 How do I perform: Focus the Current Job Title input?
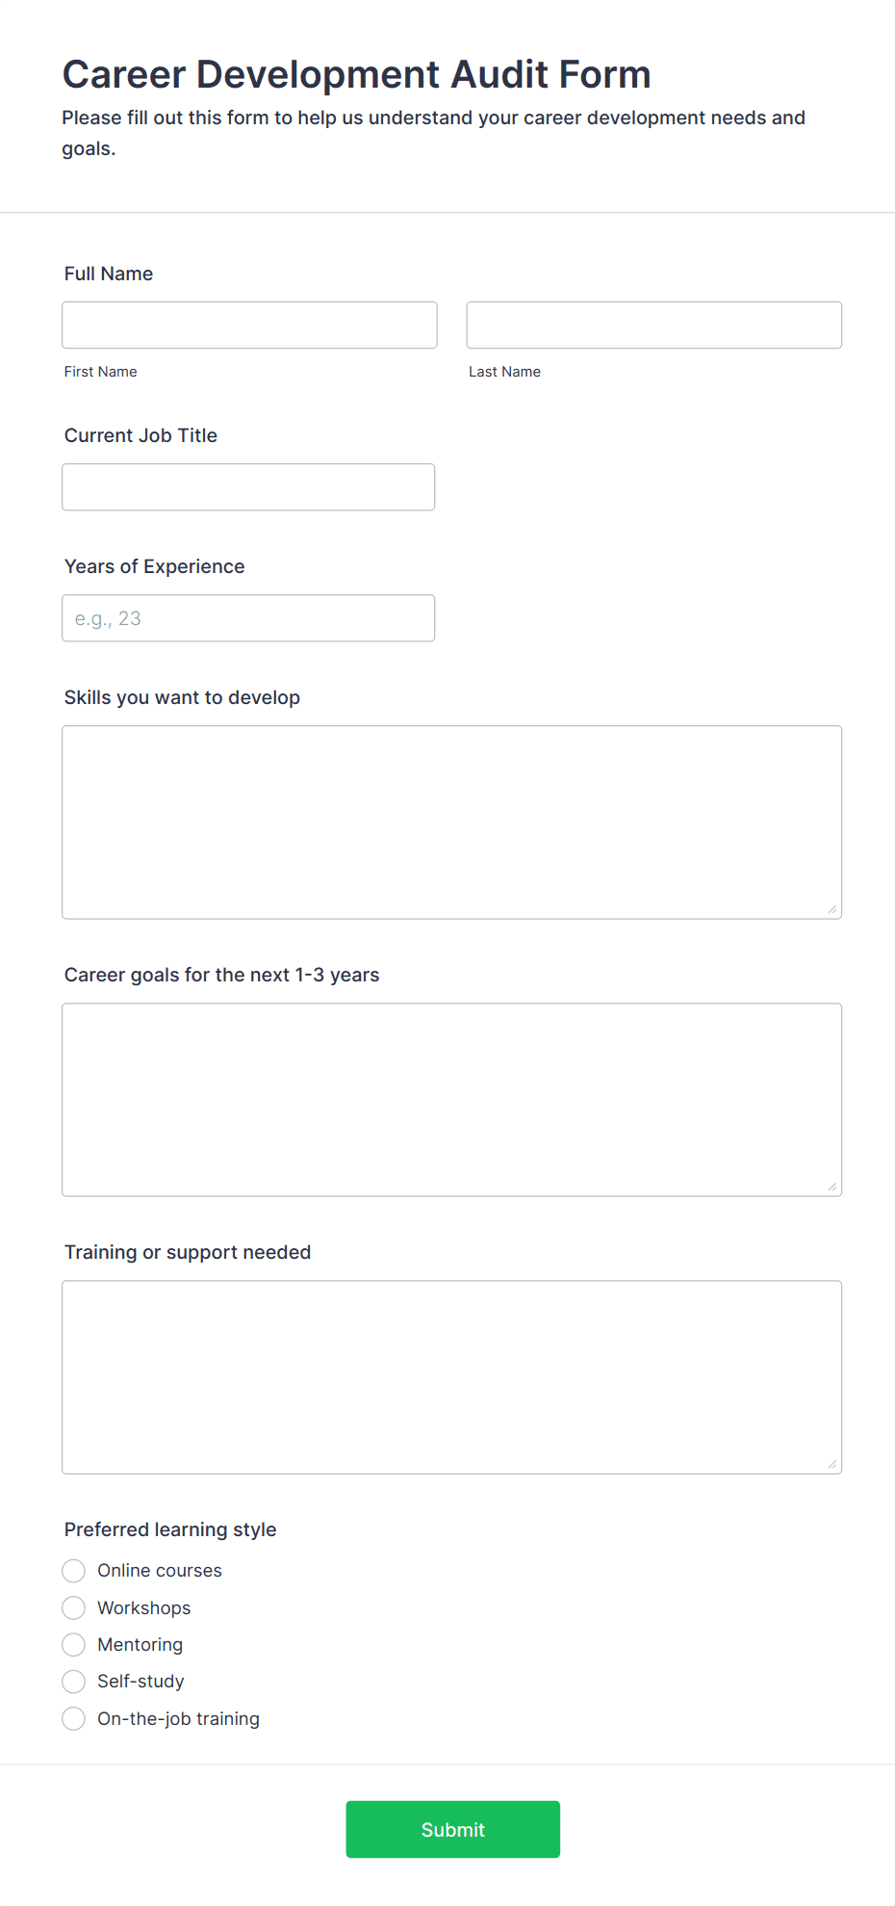tap(248, 486)
